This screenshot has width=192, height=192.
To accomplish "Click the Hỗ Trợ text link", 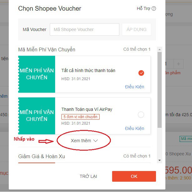I will click(143, 8).
